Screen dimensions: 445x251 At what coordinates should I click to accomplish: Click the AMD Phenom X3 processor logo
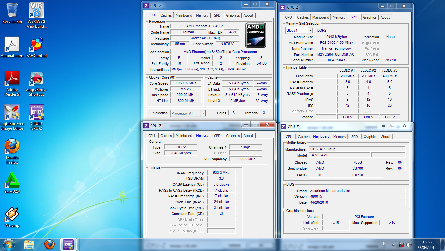click(256, 35)
